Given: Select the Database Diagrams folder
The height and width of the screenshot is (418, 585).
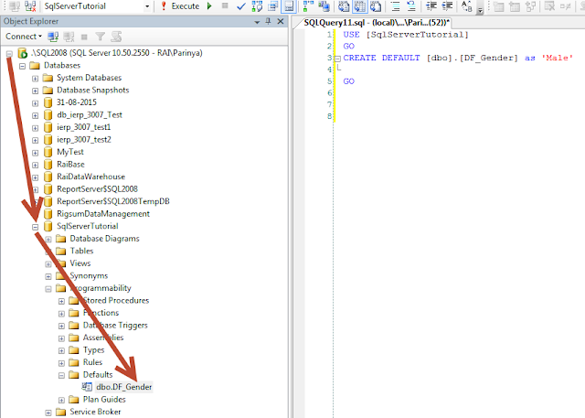Looking at the screenshot, I should [x=104, y=239].
